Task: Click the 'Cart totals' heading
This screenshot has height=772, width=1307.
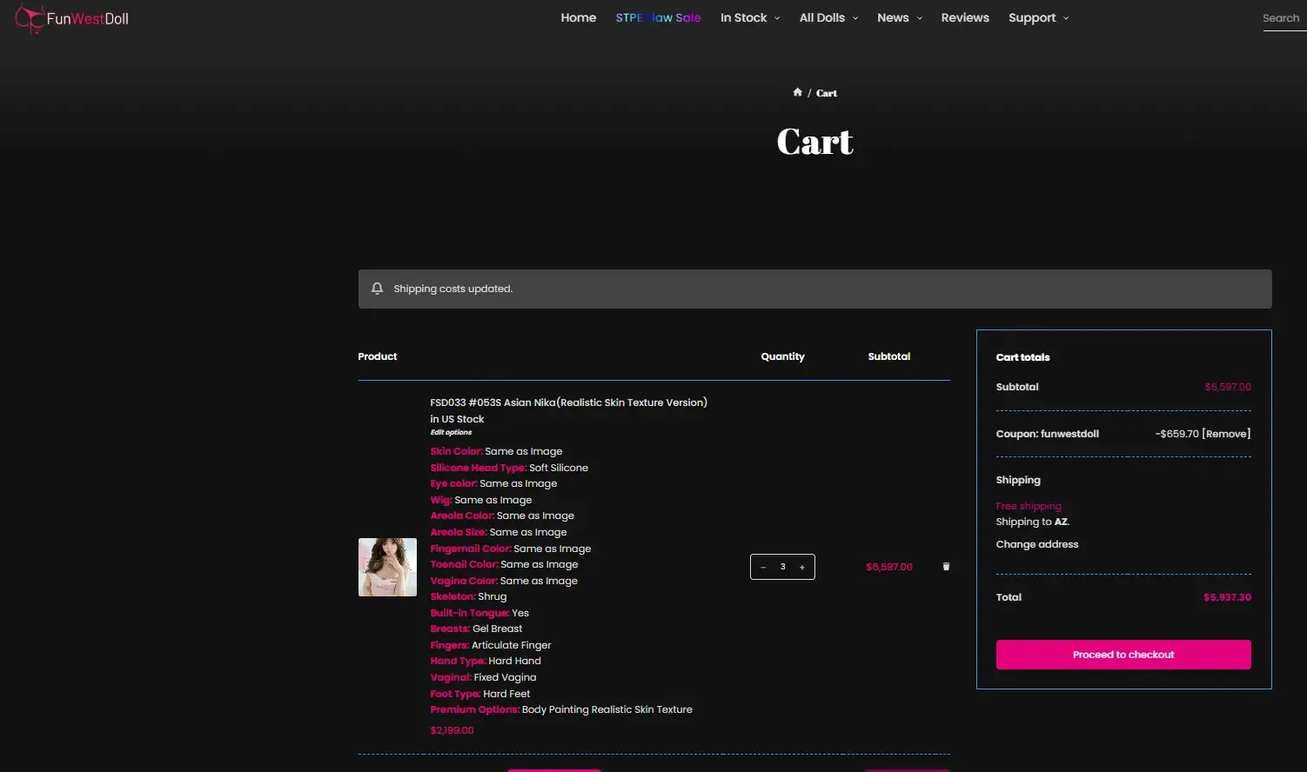Action: click(x=1022, y=357)
